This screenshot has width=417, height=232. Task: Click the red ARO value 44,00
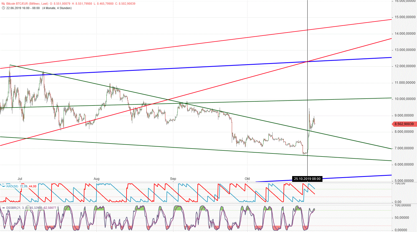point(33,187)
